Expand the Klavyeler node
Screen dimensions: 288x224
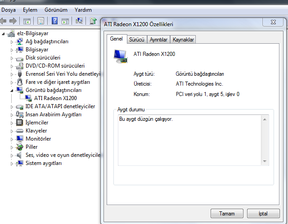12,131
